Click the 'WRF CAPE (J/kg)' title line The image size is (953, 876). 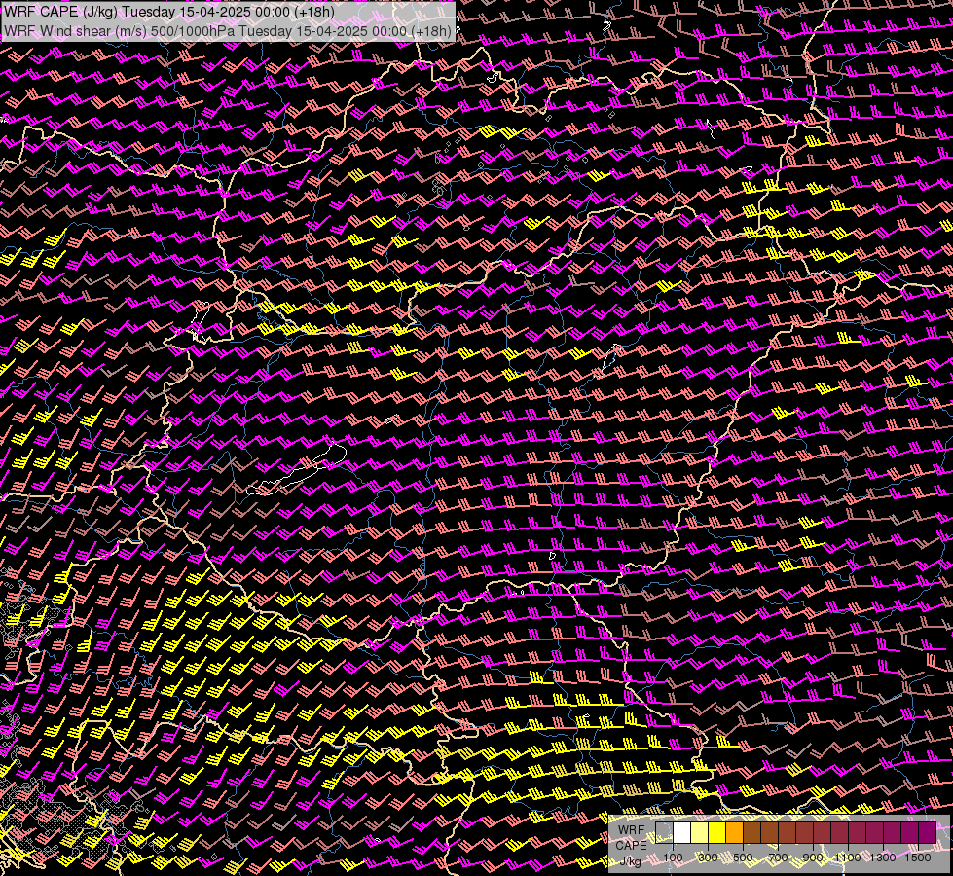point(169,12)
